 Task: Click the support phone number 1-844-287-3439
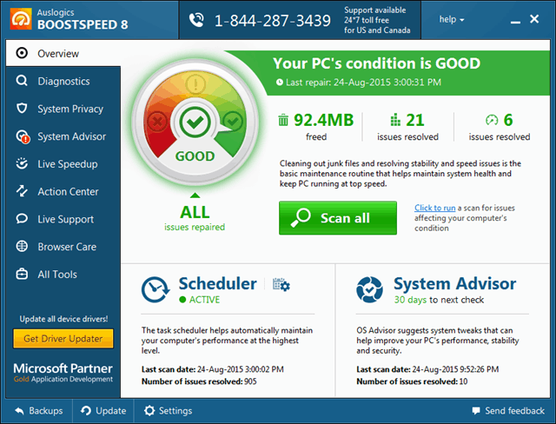pyautogui.click(x=272, y=21)
